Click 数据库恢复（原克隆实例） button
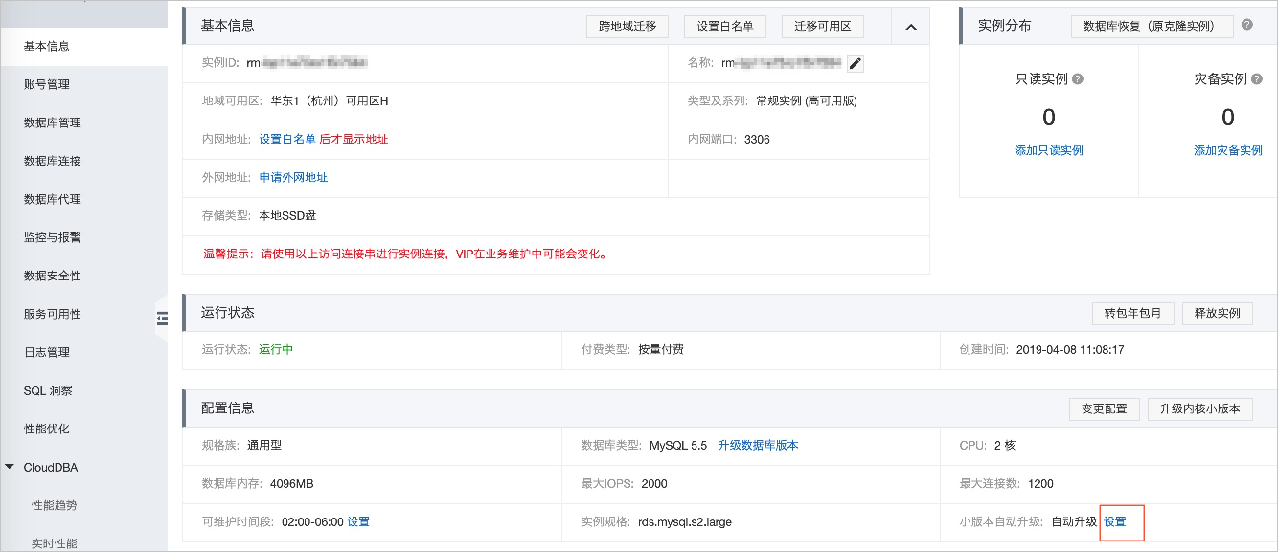 click(1152, 26)
